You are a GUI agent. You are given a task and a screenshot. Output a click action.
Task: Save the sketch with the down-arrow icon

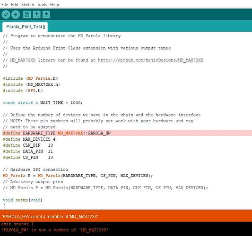click(x=46, y=15)
